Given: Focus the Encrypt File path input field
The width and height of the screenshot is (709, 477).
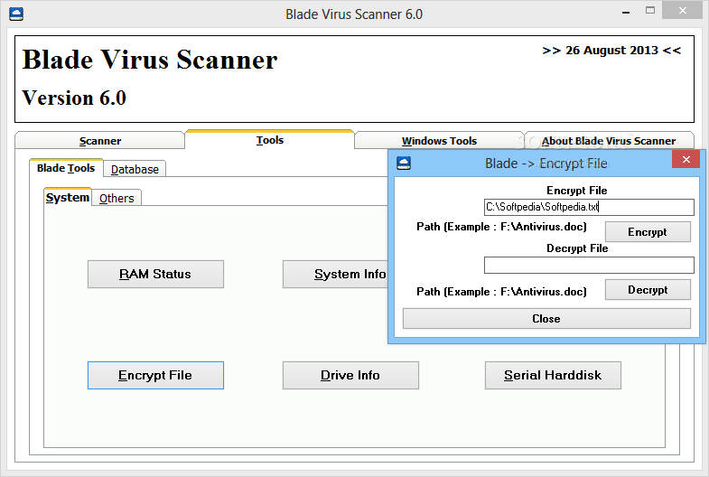Looking at the screenshot, I should (x=589, y=207).
